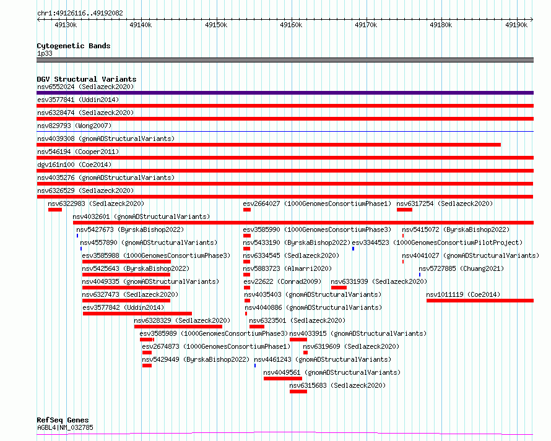Click the nsv6334545 (Sedlazeck2020) label

(x=291, y=255)
